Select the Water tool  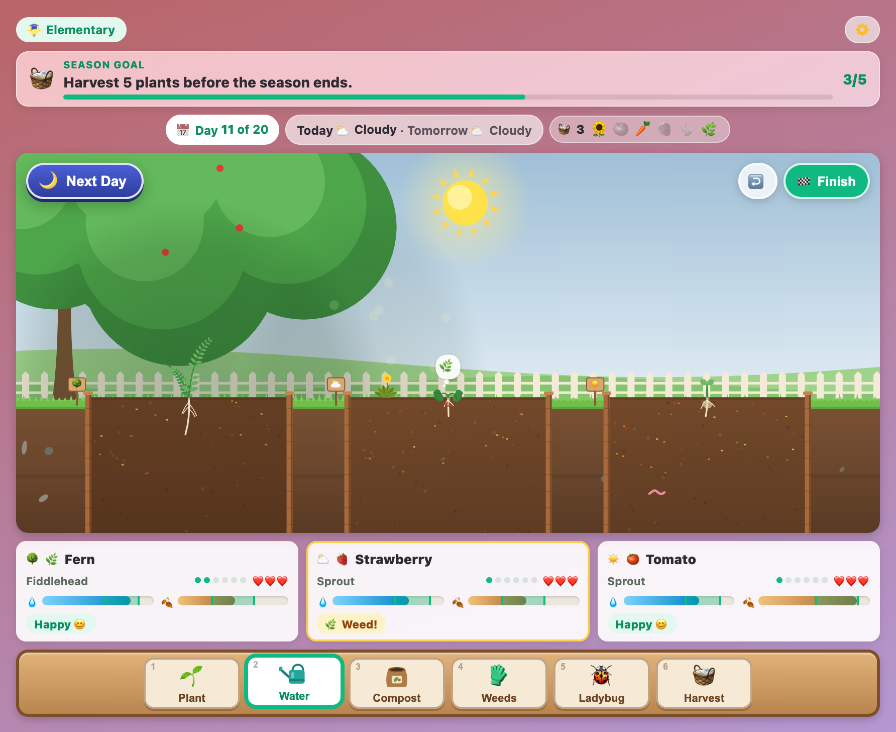pos(294,682)
